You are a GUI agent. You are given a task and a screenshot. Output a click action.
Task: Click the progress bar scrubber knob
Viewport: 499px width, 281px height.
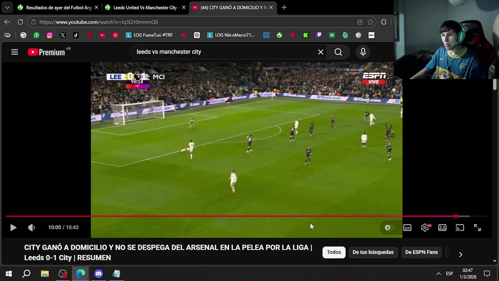pyautogui.click(x=456, y=216)
